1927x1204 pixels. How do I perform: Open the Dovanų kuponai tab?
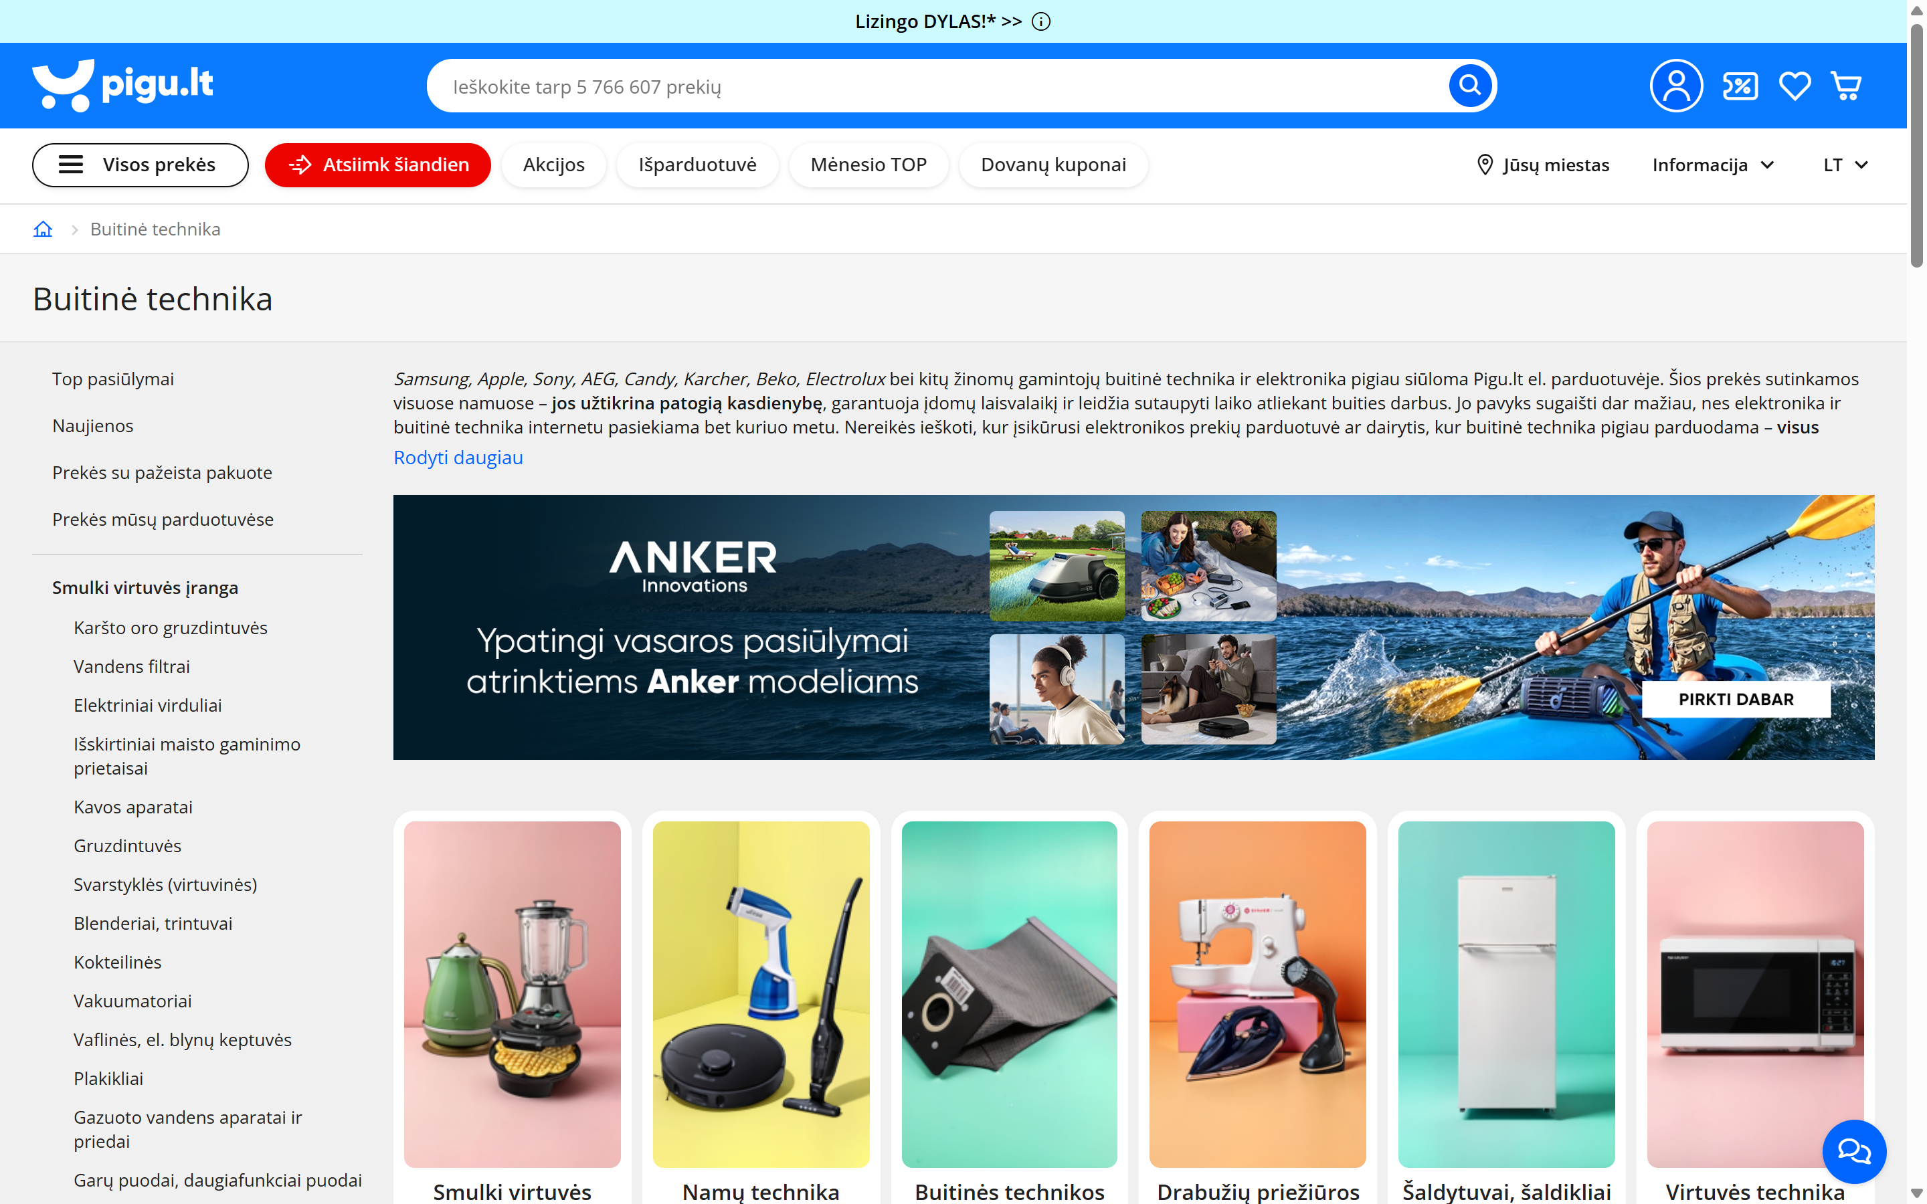coord(1053,165)
